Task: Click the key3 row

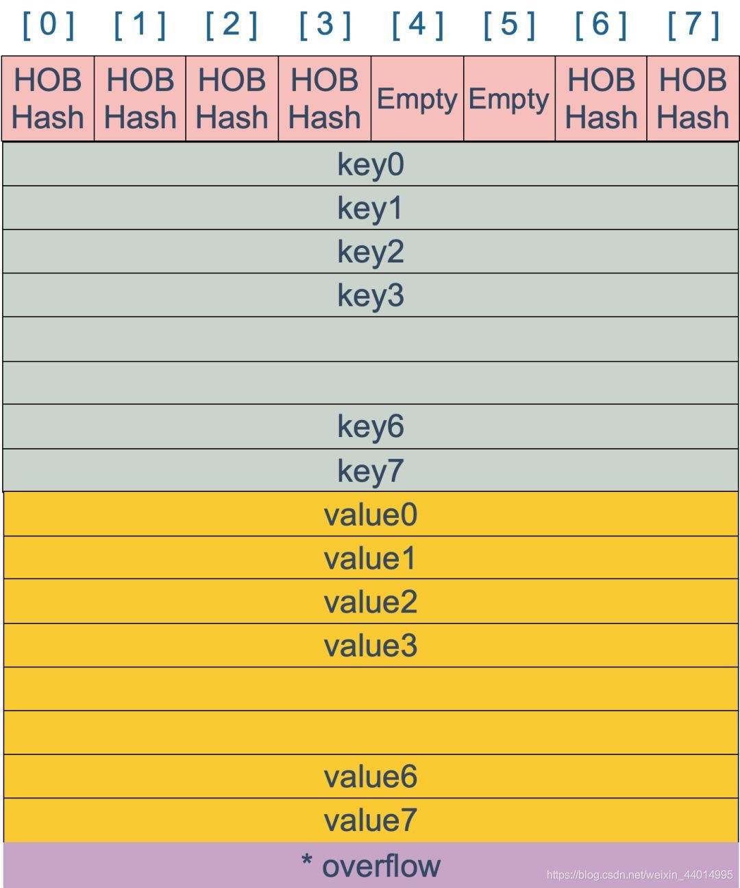Action: coord(371,295)
